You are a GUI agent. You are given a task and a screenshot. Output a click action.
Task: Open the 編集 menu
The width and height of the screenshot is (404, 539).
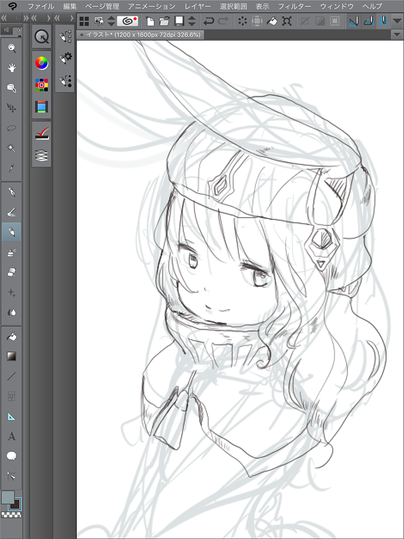point(70,6)
